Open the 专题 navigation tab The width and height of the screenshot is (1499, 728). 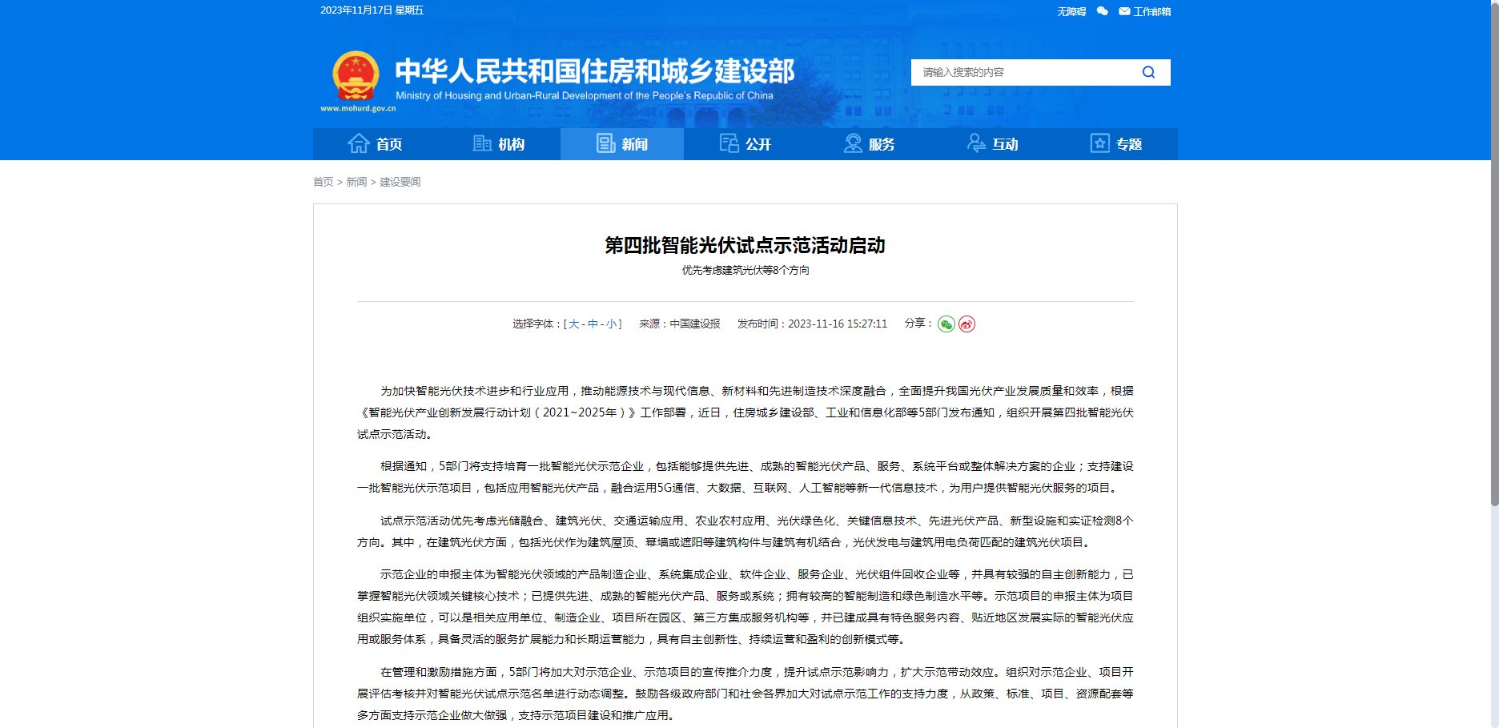coord(1116,144)
